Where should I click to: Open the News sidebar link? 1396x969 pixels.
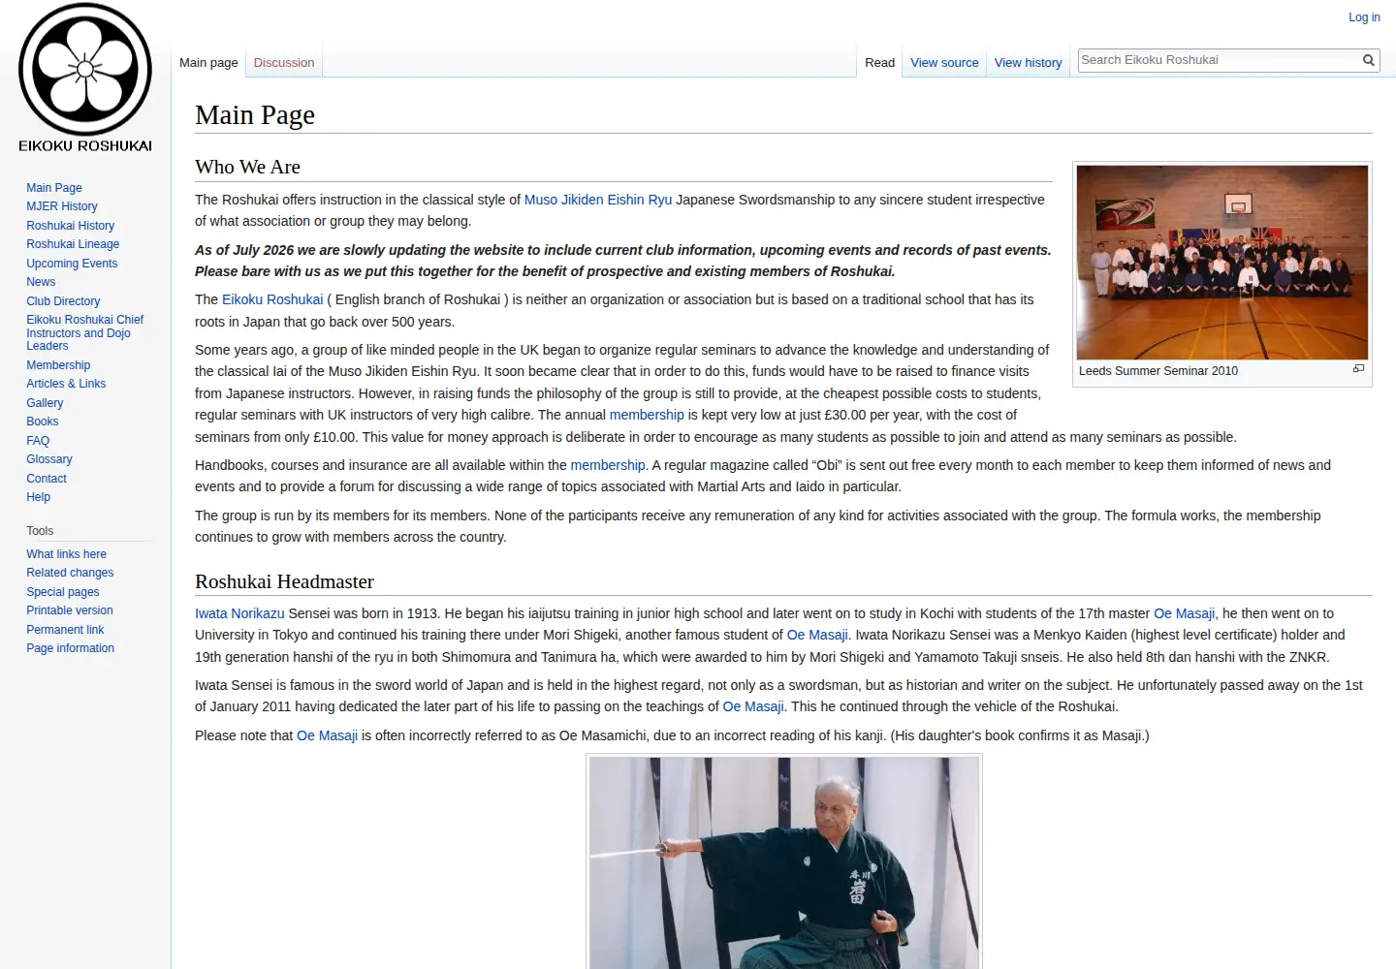point(41,282)
